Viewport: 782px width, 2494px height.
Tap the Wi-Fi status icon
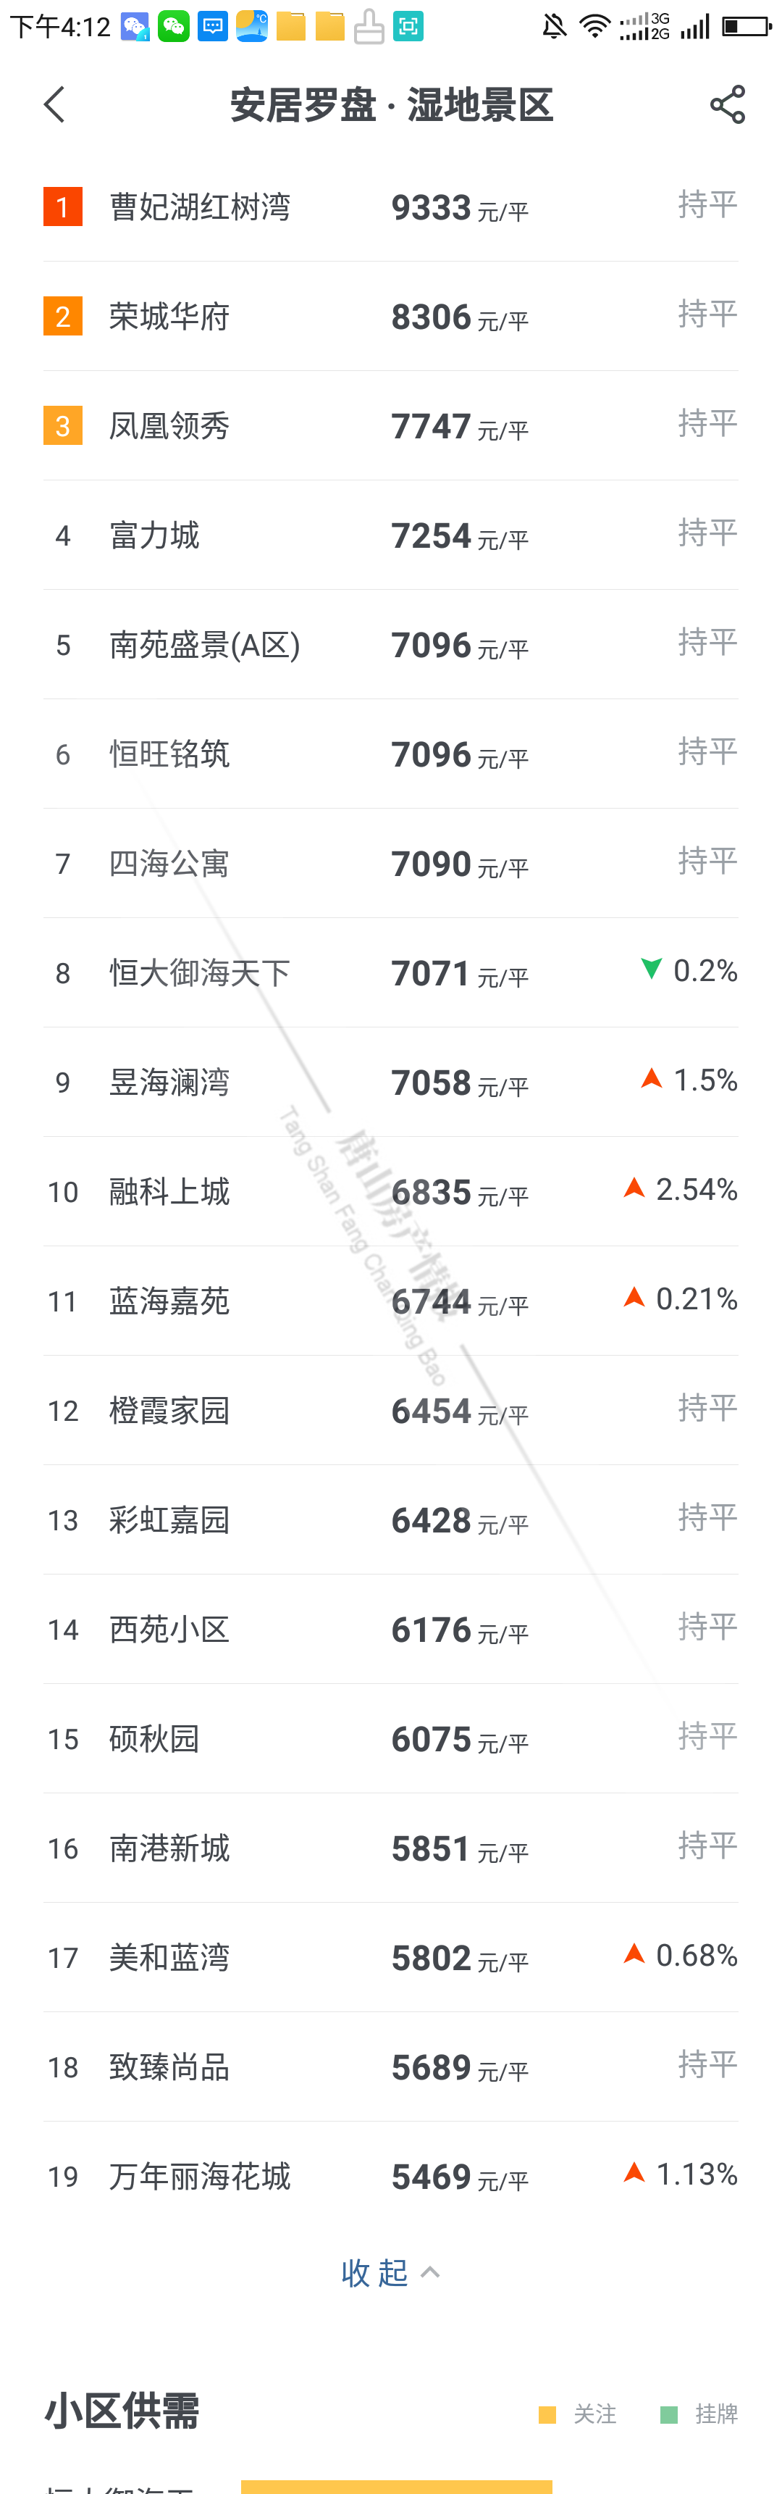(594, 26)
